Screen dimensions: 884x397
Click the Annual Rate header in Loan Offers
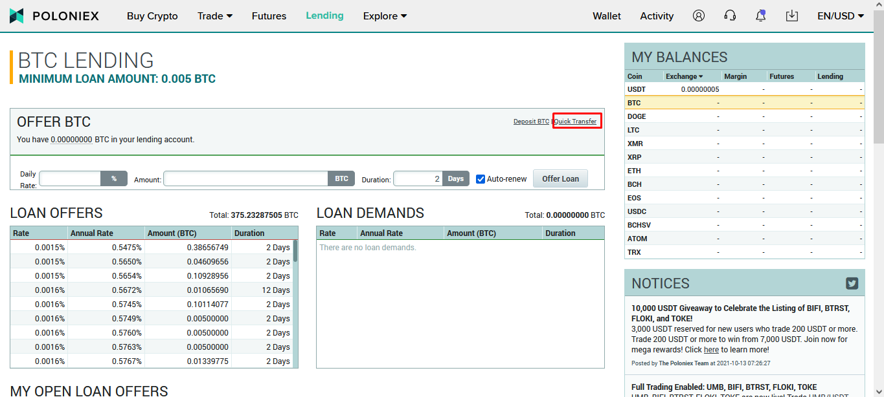pos(92,233)
